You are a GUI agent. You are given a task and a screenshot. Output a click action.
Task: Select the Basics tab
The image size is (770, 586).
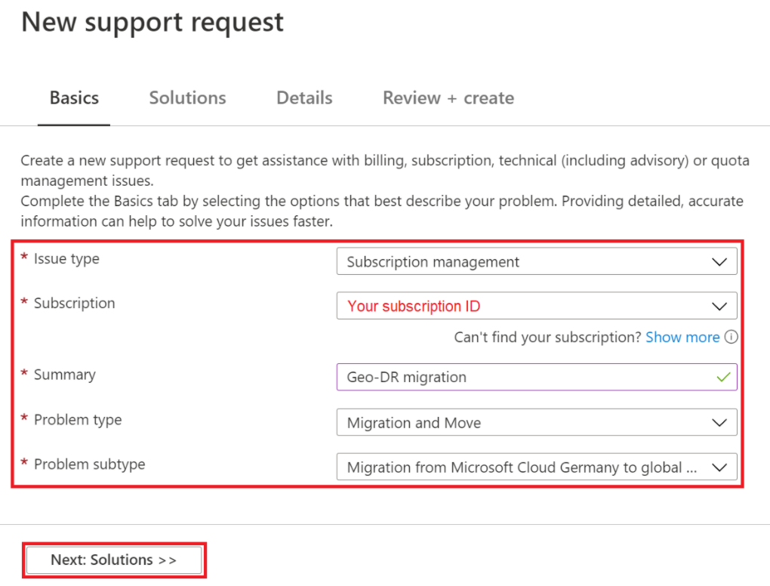pos(73,97)
